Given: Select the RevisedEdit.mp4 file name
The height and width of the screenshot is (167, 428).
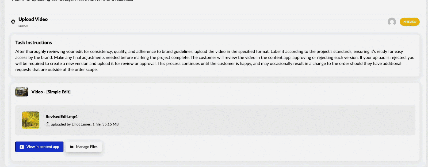Looking at the screenshot, I should pyautogui.click(x=62, y=117).
